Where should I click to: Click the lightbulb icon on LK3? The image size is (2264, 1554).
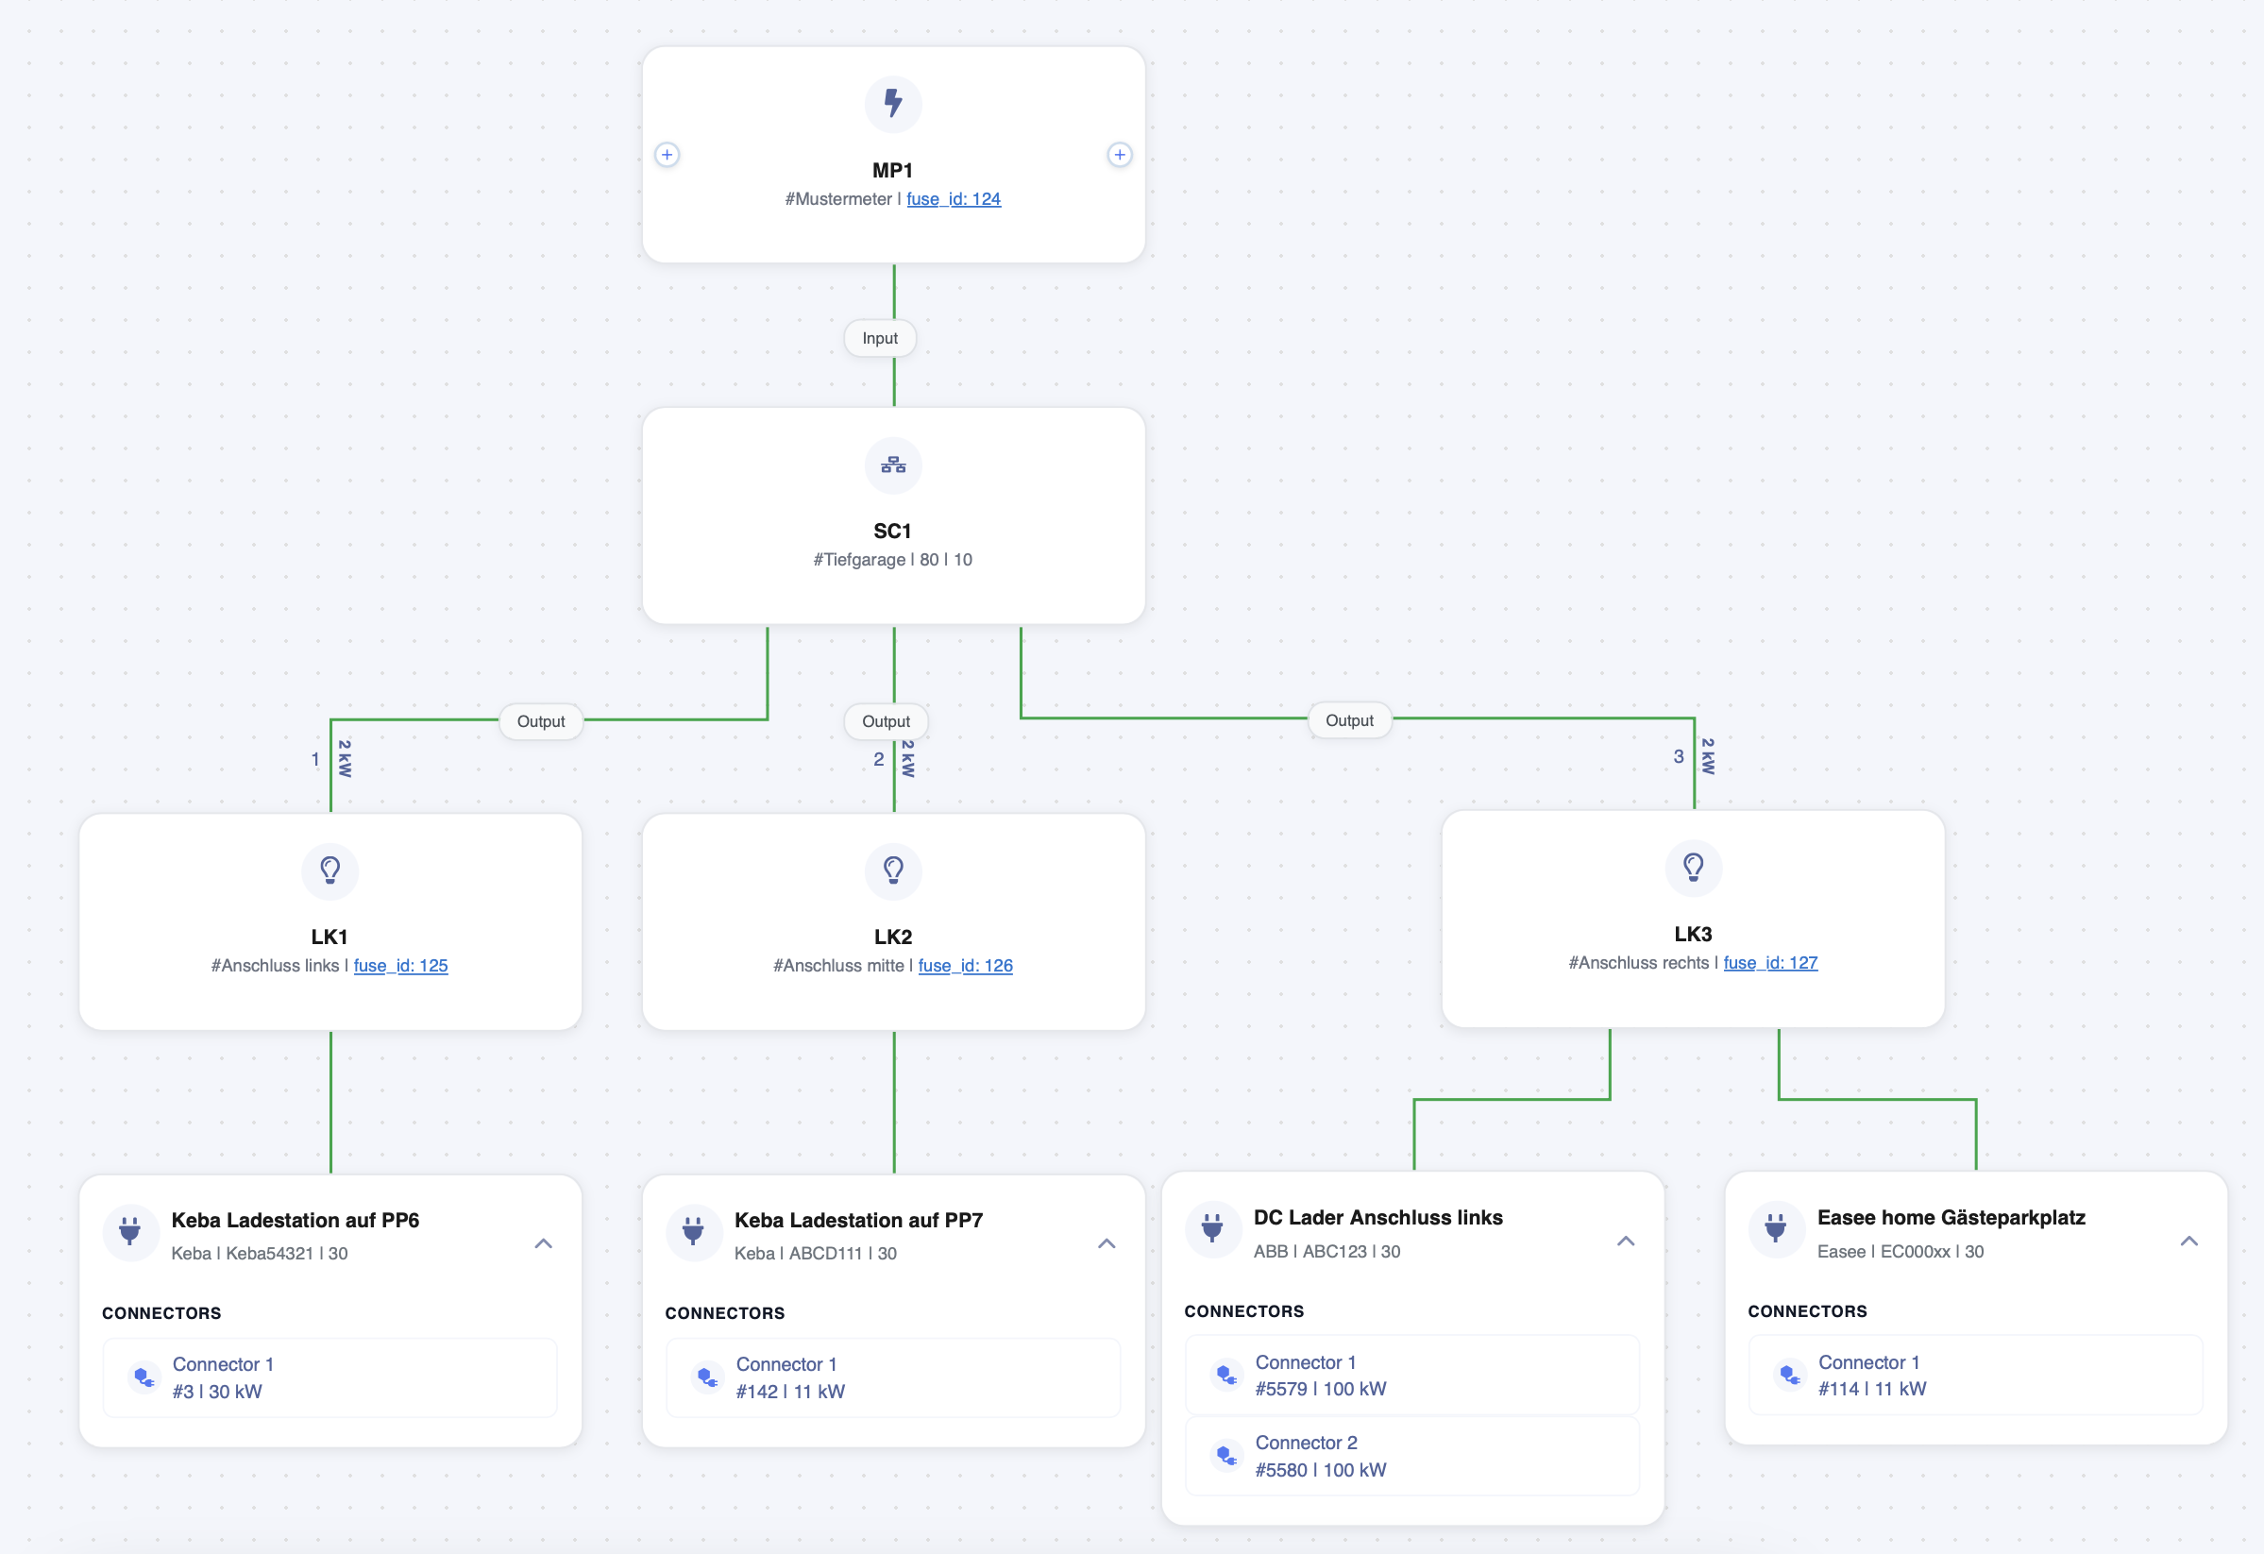pos(1693,867)
